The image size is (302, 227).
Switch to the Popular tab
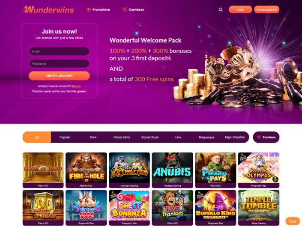click(x=65, y=137)
